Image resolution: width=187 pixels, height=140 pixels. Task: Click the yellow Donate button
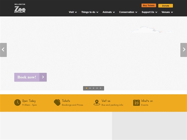coord(165,6)
